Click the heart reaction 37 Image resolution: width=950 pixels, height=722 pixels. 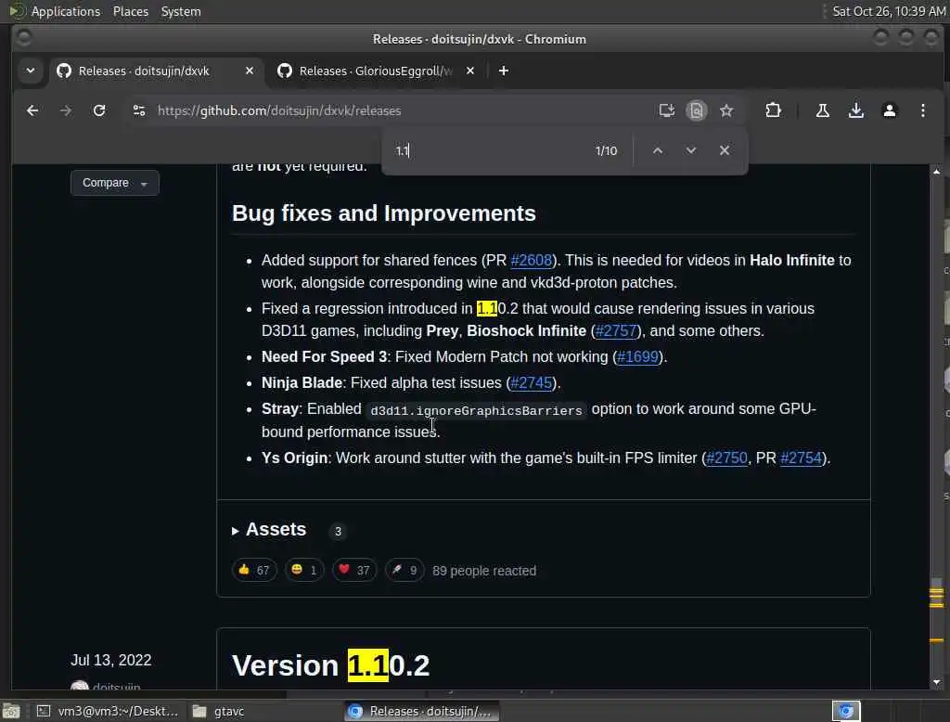[354, 571]
